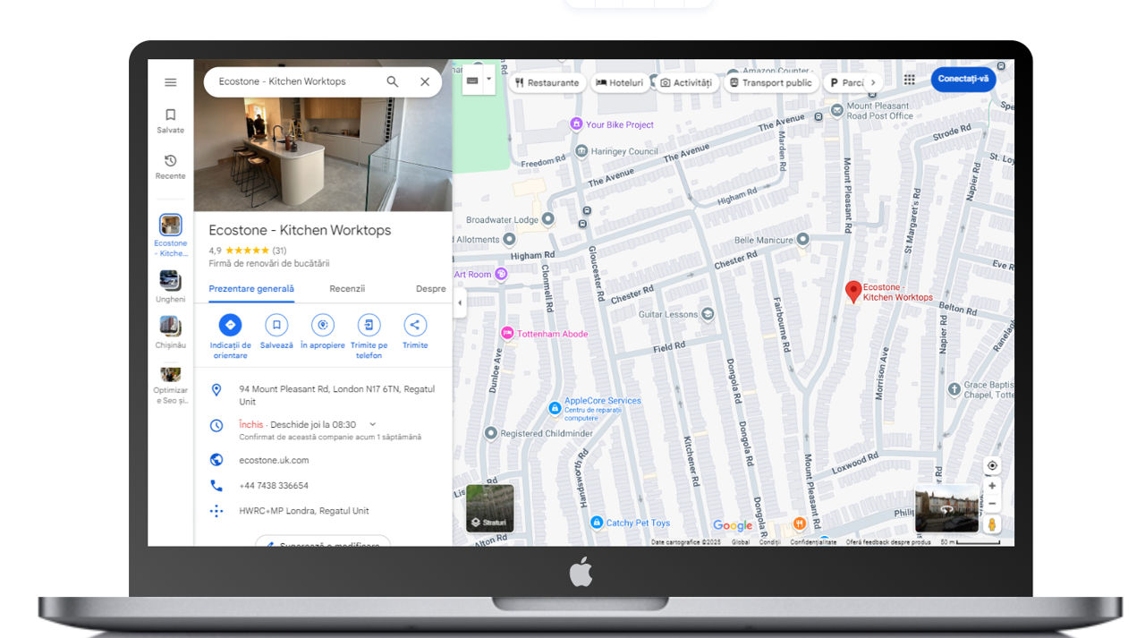The width and height of the screenshot is (1145, 638).
Task: Select the Ecostone recent item in sidebar
Action: click(170, 235)
